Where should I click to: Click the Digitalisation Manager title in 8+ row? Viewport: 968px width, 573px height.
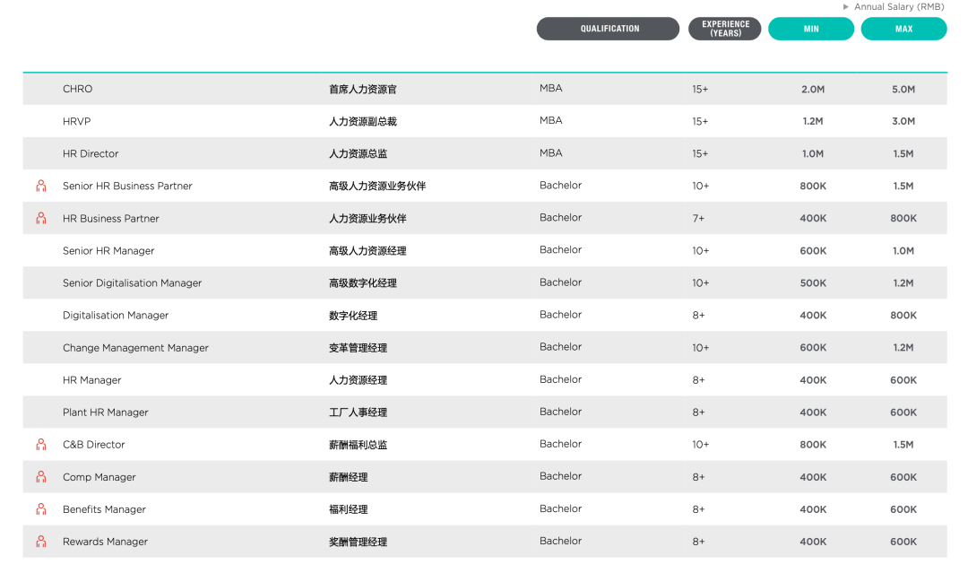(116, 315)
